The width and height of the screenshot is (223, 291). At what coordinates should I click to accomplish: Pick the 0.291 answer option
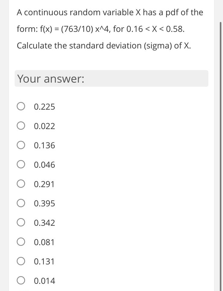[21, 184]
